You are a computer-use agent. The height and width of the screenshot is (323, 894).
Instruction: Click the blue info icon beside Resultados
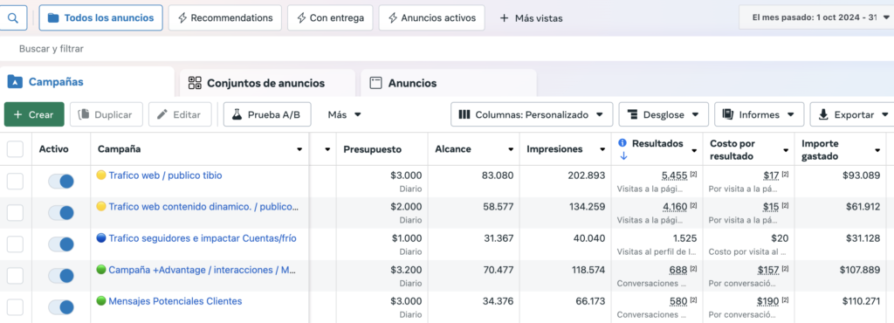pyautogui.click(x=622, y=143)
